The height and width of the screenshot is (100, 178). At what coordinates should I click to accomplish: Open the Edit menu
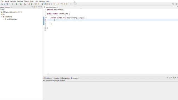tap(2, 1)
